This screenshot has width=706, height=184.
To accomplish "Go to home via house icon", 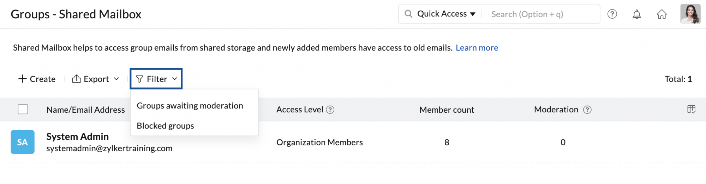I will click(662, 14).
